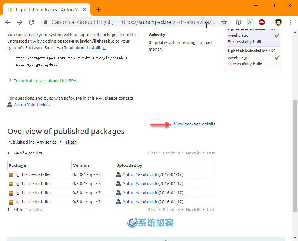
Task: Go forward to the next page
Action: point(20,22)
